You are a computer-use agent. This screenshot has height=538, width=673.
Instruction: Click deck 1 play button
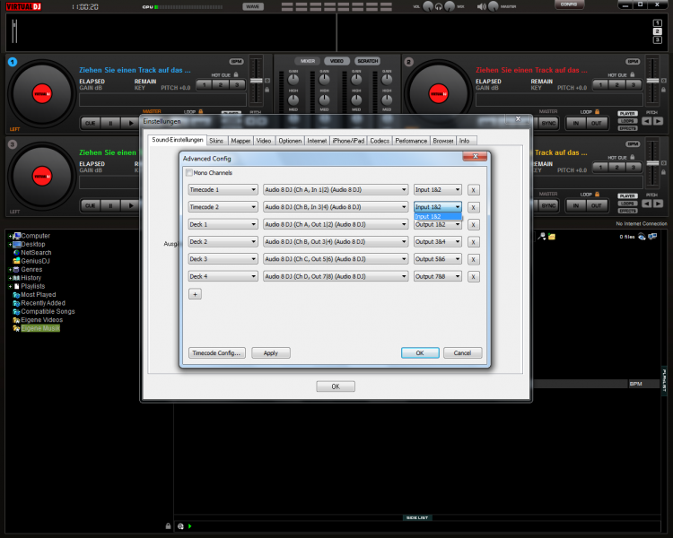click(x=130, y=123)
